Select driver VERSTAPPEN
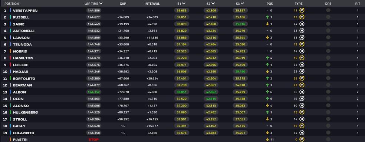Viewport: 365px width, 142px height. (x=25, y=10)
